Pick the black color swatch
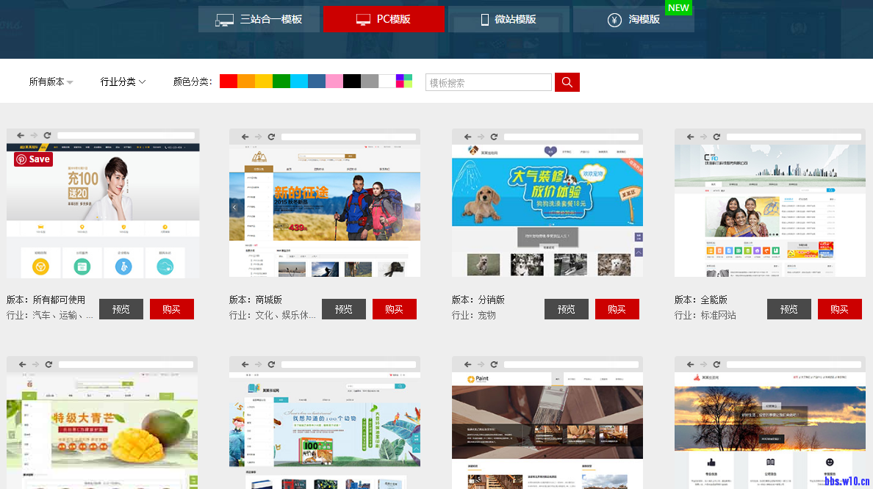 (x=352, y=81)
